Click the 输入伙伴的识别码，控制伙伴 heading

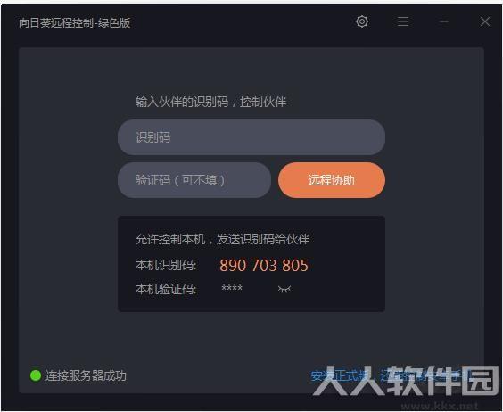coord(210,102)
